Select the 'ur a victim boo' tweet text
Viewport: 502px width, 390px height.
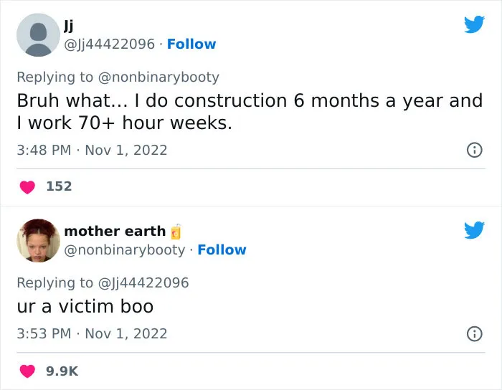tap(85, 307)
